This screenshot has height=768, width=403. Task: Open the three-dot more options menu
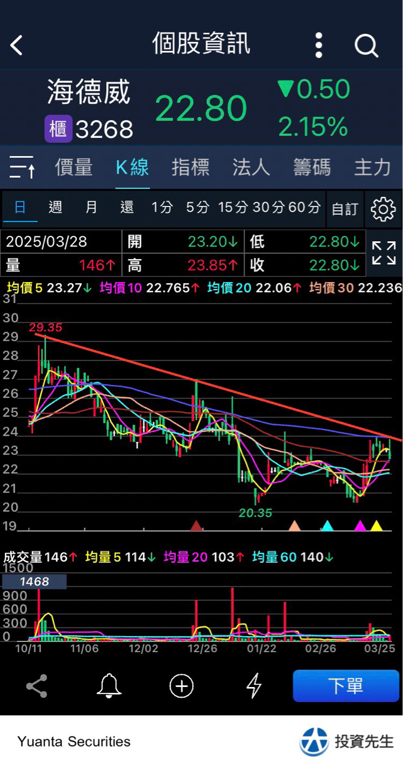tap(319, 45)
